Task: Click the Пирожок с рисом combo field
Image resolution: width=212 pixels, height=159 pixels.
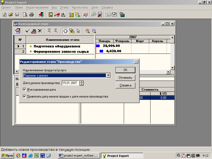Action: point(65,76)
